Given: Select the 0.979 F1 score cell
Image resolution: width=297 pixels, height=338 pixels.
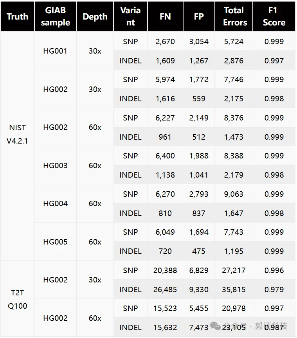Looking at the screenshot, I should coord(274,289).
